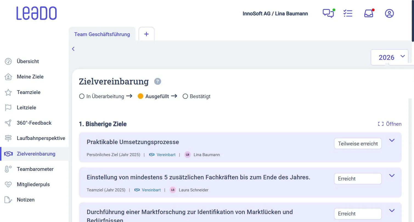Click Vereinbart link for Laura Schneider goal
Image resolution: width=414 pixels, height=222 pixels.
pyautogui.click(x=147, y=190)
